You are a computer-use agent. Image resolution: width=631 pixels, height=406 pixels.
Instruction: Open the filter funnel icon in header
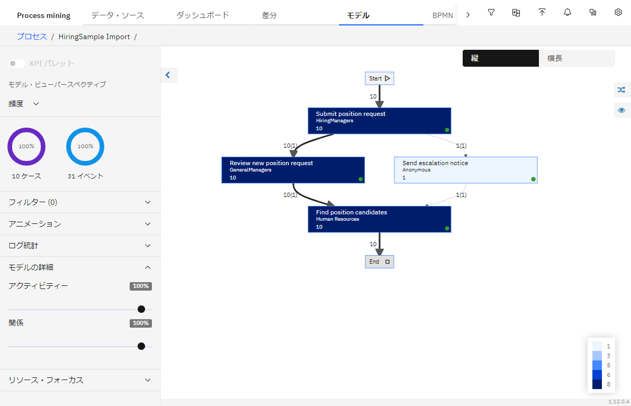[x=491, y=13]
